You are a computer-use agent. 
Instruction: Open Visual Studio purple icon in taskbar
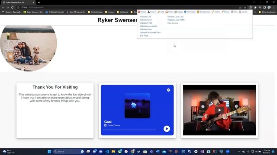202,152
